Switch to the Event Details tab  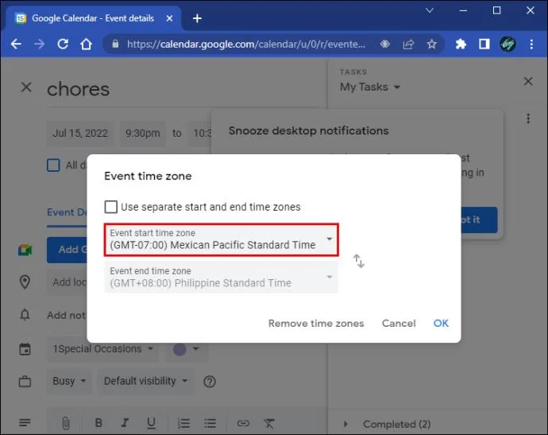tap(67, 212)
